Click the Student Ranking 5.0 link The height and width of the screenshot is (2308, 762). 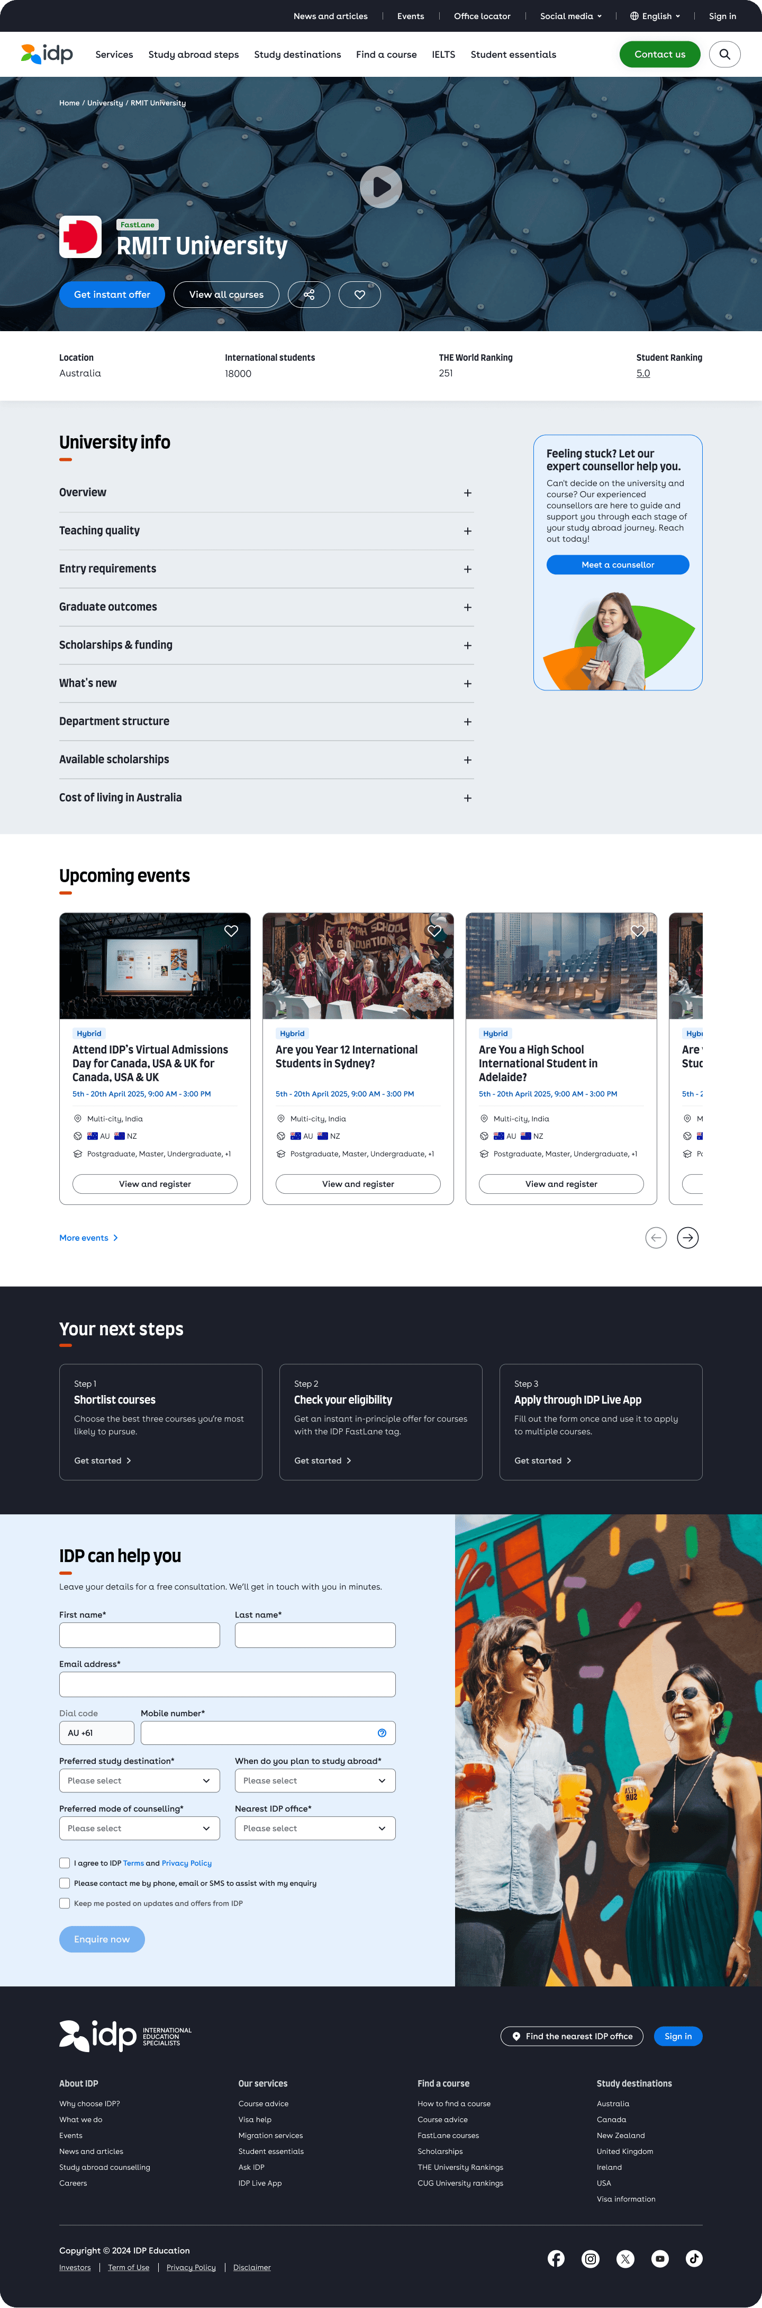point(643,374)
